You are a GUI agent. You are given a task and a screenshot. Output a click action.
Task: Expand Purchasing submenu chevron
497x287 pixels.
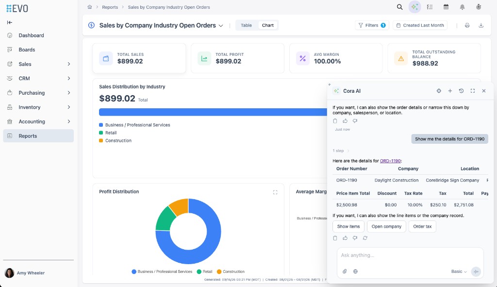pos(69,93)
